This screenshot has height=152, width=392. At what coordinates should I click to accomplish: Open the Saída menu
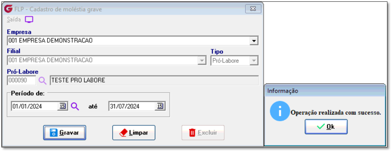[x=14, y=19]
